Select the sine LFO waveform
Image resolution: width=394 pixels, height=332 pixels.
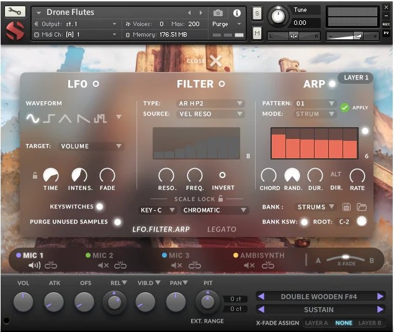tap(33, 119)
